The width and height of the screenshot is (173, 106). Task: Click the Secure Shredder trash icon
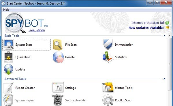[x=58, y=100]
